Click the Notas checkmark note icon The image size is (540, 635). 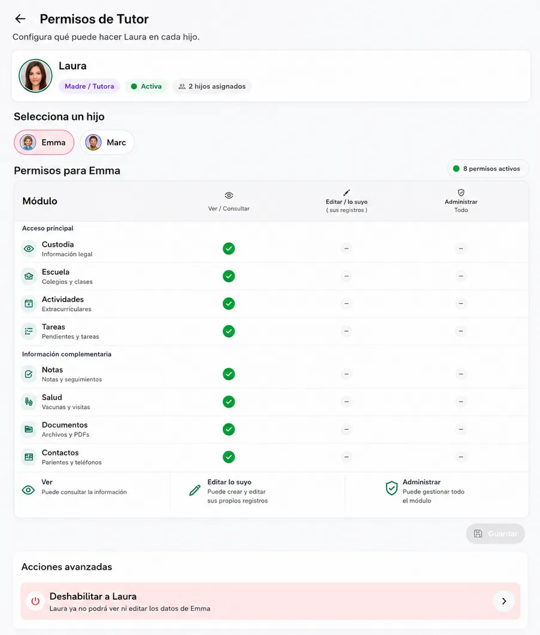(x=29, y=374)
